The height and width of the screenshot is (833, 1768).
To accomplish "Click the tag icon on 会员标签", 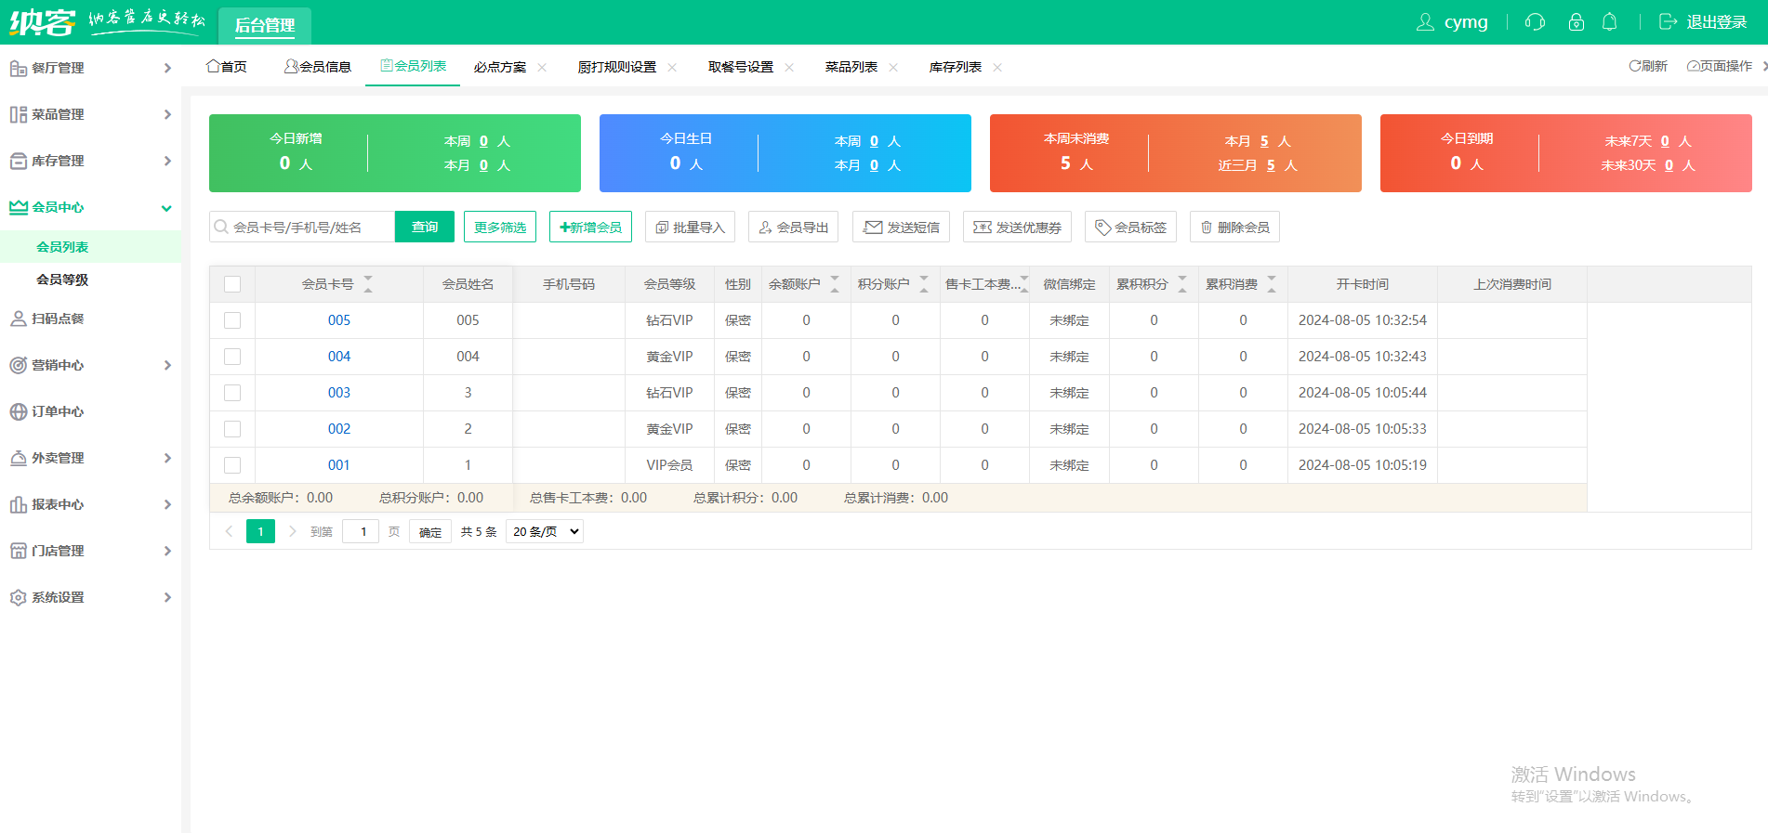I will click(1102, 228).
